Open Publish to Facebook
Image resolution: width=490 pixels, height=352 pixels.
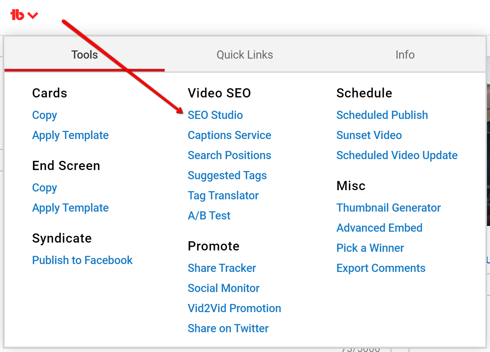[82, 260]
